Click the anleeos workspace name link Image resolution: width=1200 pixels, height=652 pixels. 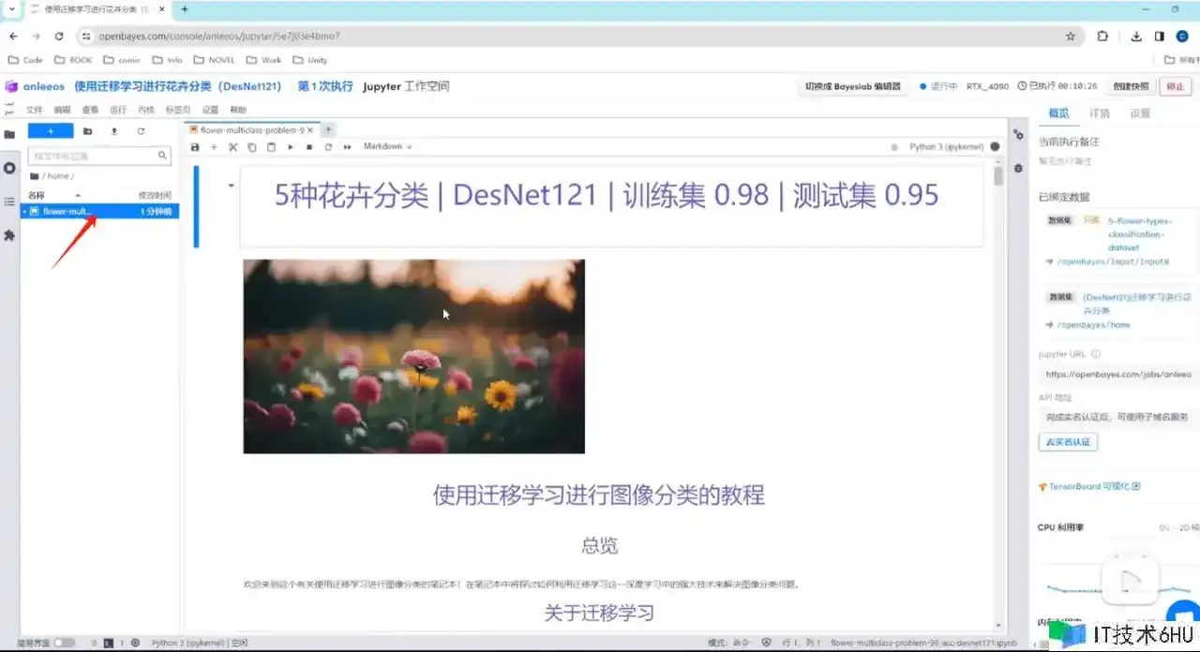tap(43, 86)
